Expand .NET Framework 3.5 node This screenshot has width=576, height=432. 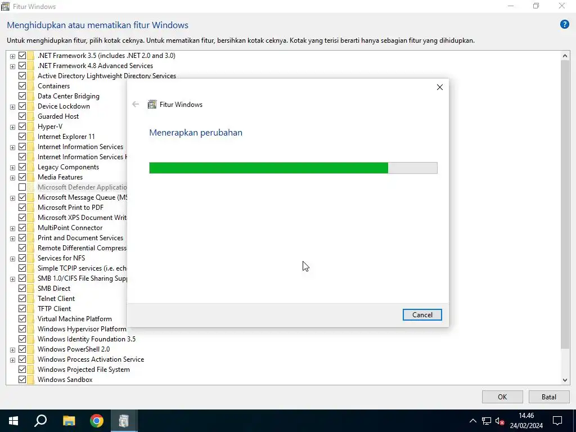coord(12,56)
